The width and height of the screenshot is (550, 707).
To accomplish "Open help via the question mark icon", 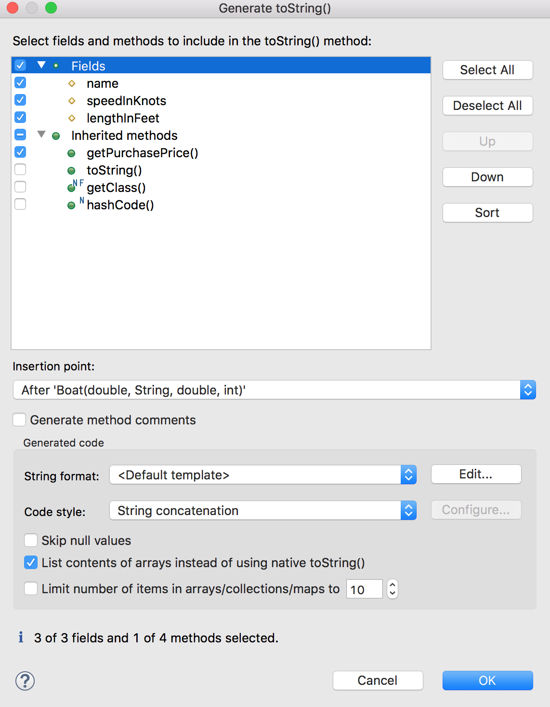I will click(x=25, y=681).
